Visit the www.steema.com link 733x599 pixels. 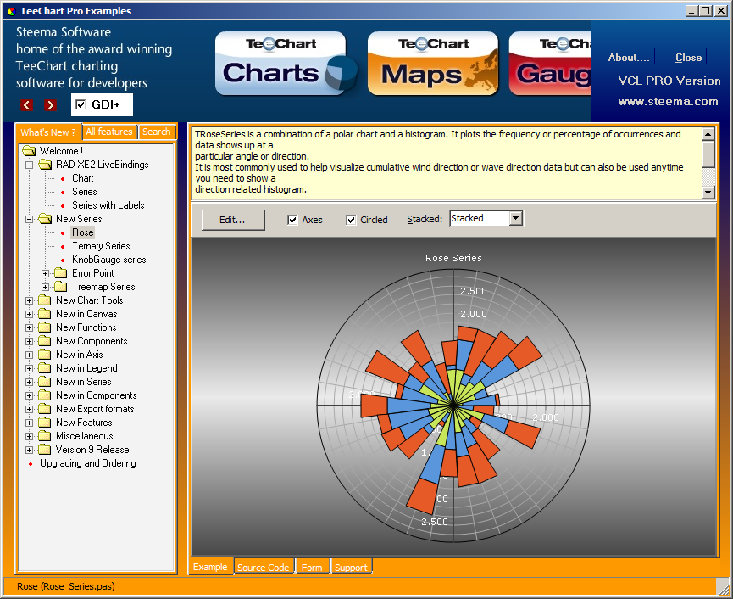click(x=668, y=102)
